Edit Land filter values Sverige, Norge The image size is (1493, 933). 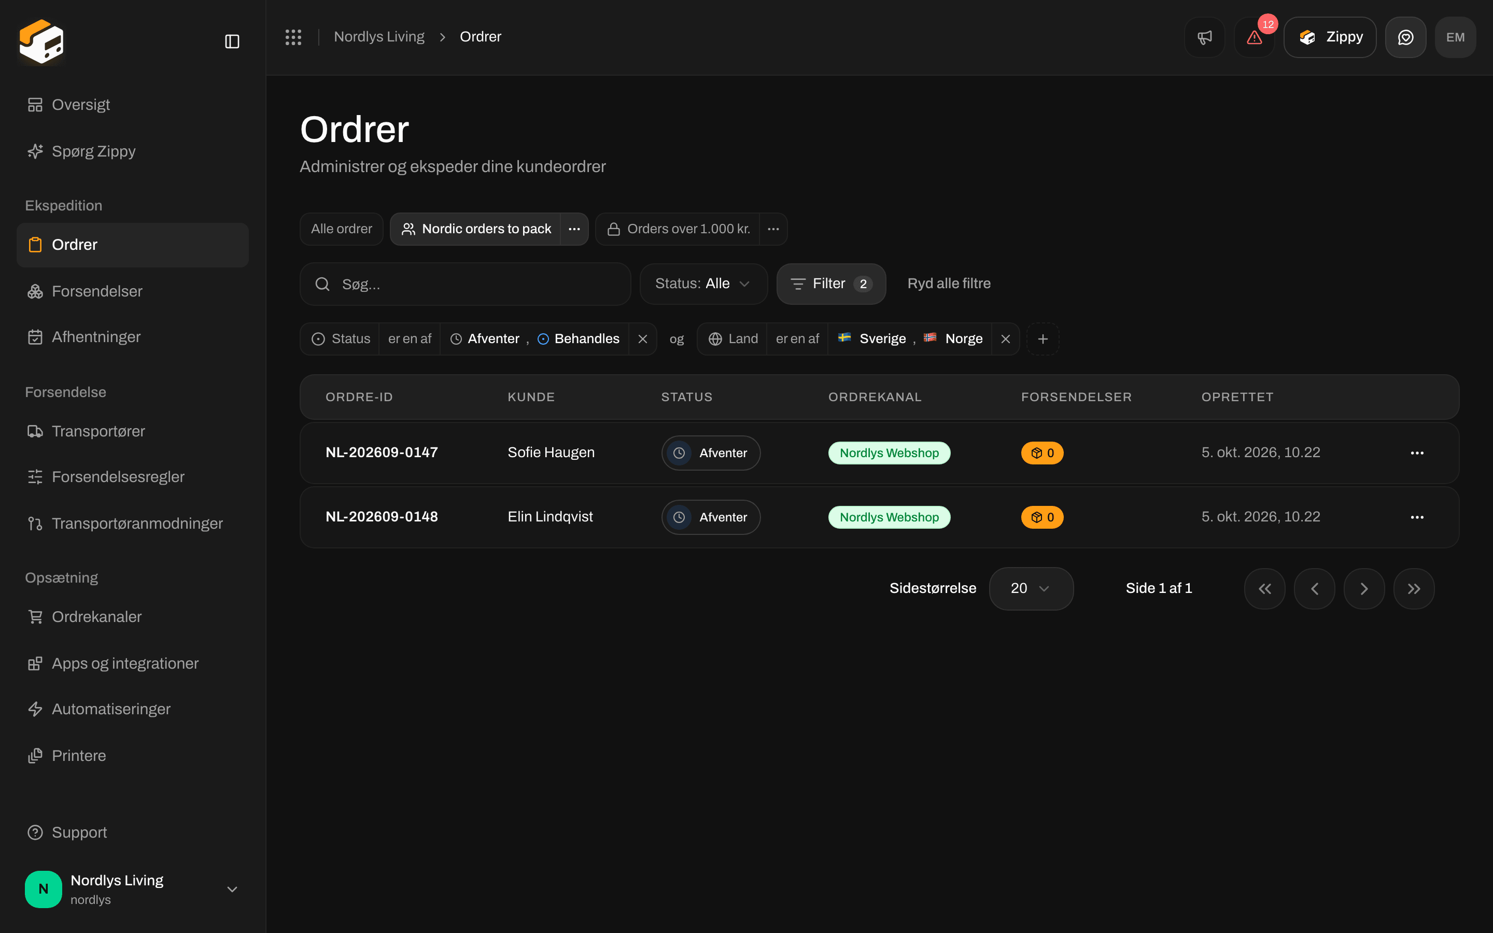pos(910,339)
